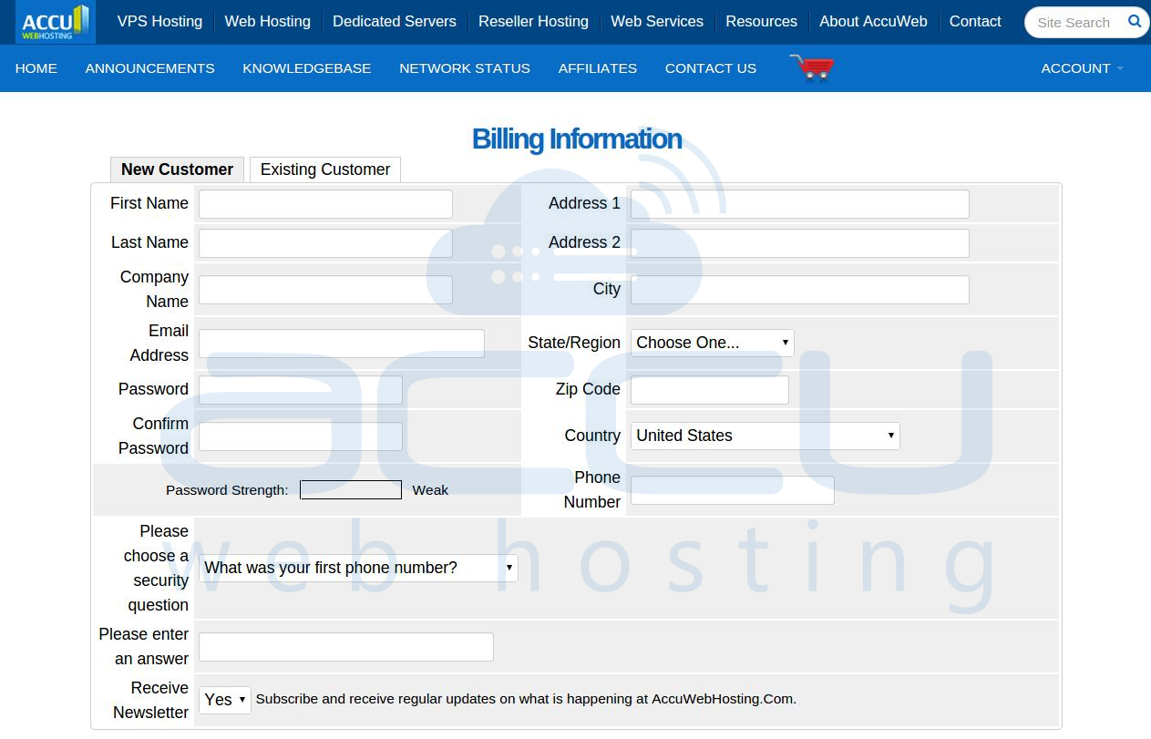Focus the Address 1 field
Viewport: 1151px width, 739px height.
pyautogui.click(x=800, y=204)
